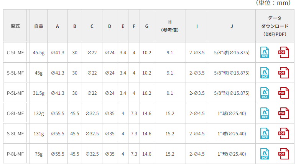Click the データダウンロード column header

pos(275,26)
